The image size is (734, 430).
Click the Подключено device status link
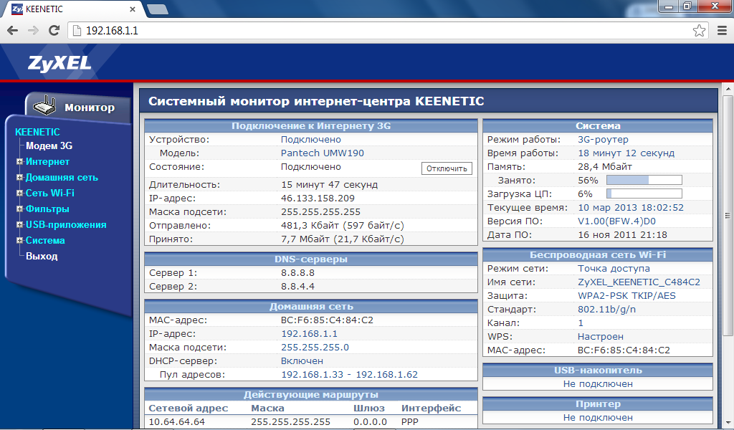[x=311, y=140]
